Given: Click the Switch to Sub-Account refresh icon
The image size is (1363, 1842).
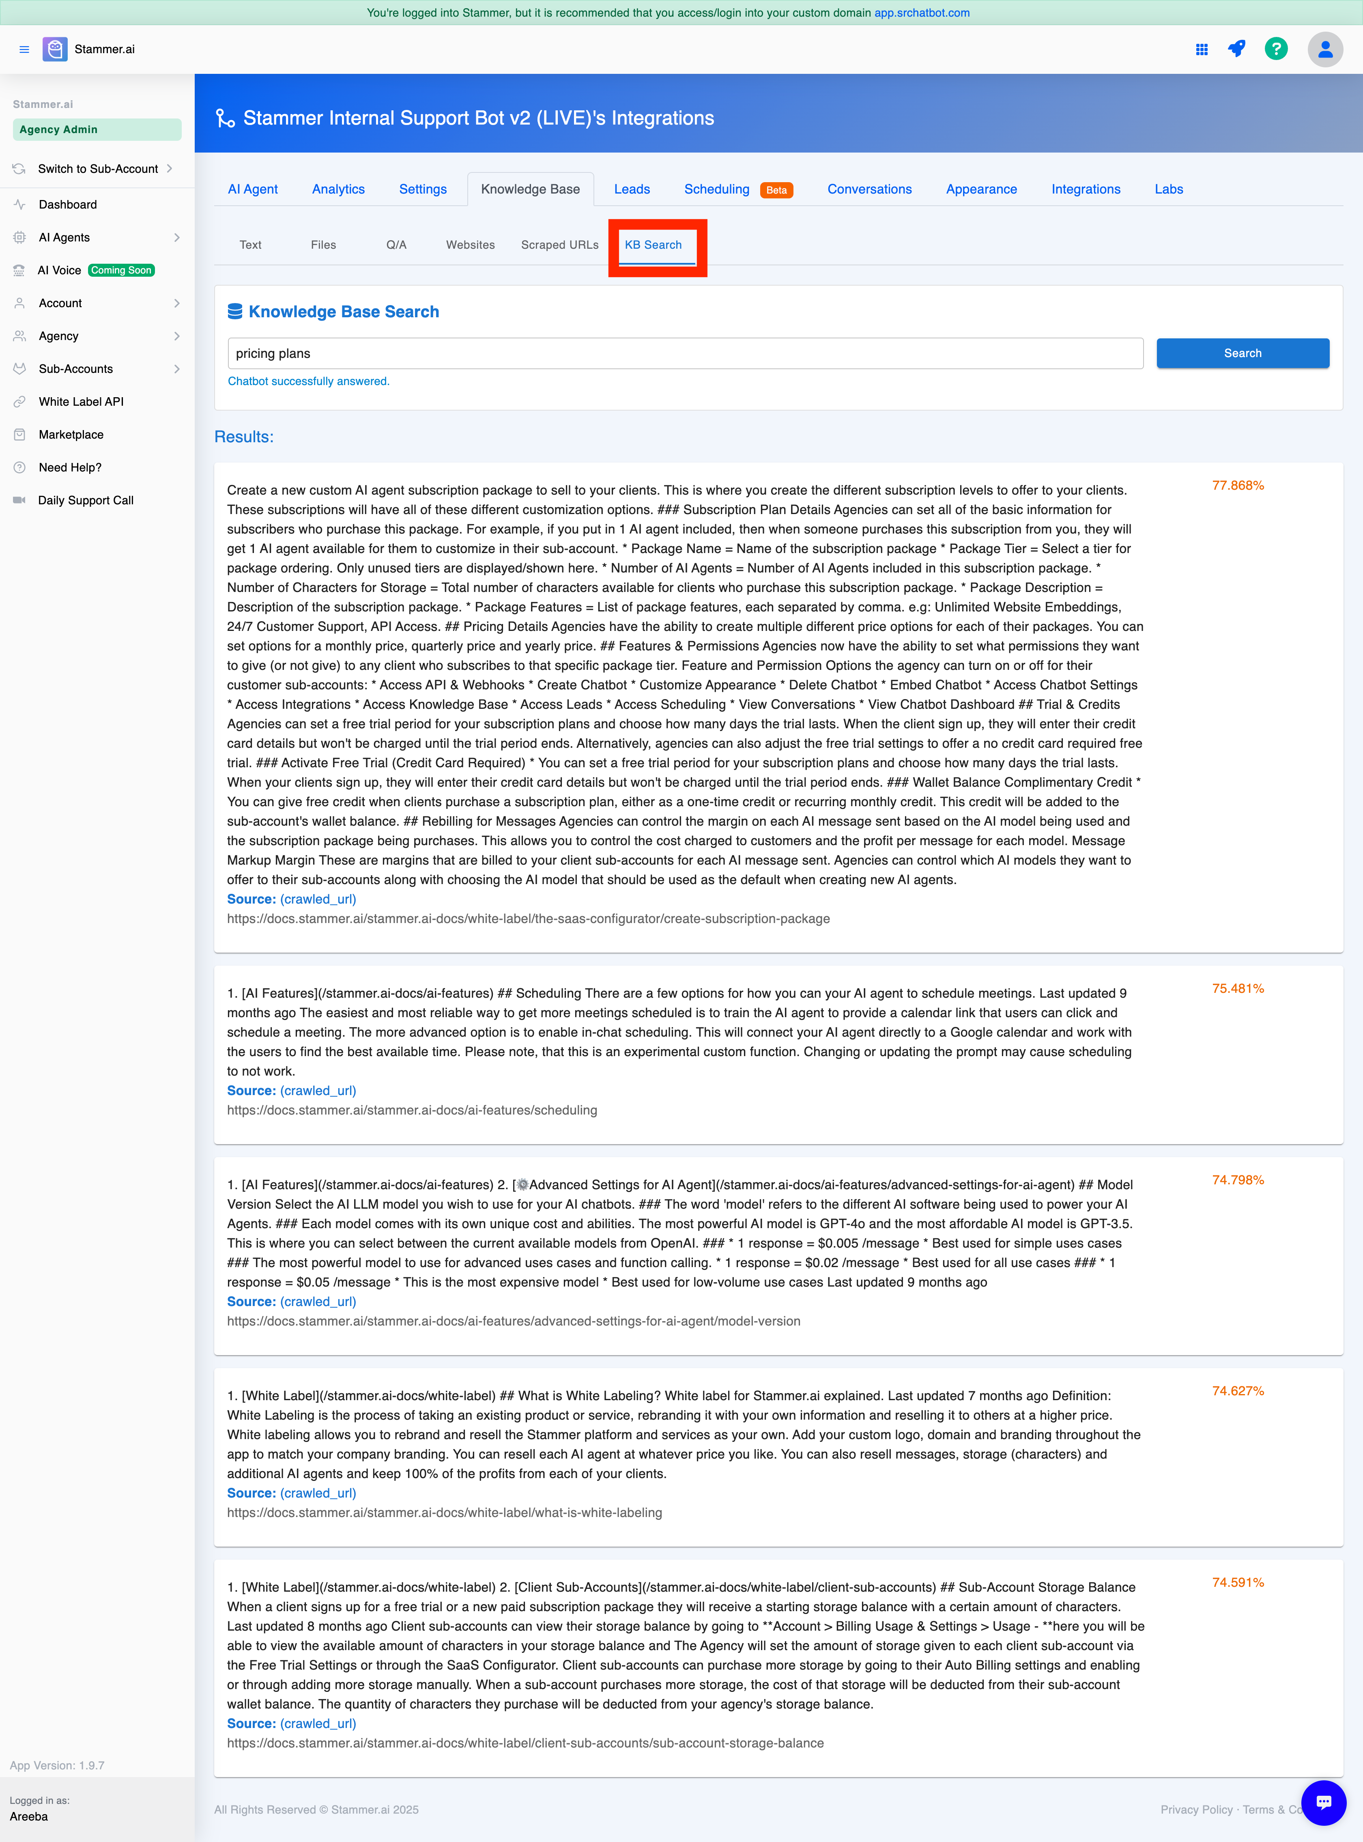Looking at the screenshot, I should click(x=20, y=168).
